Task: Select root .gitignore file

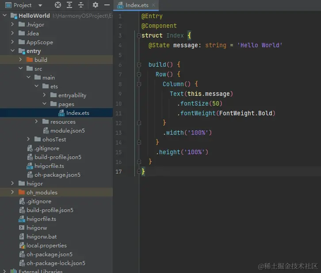Action: pos(39,201)
